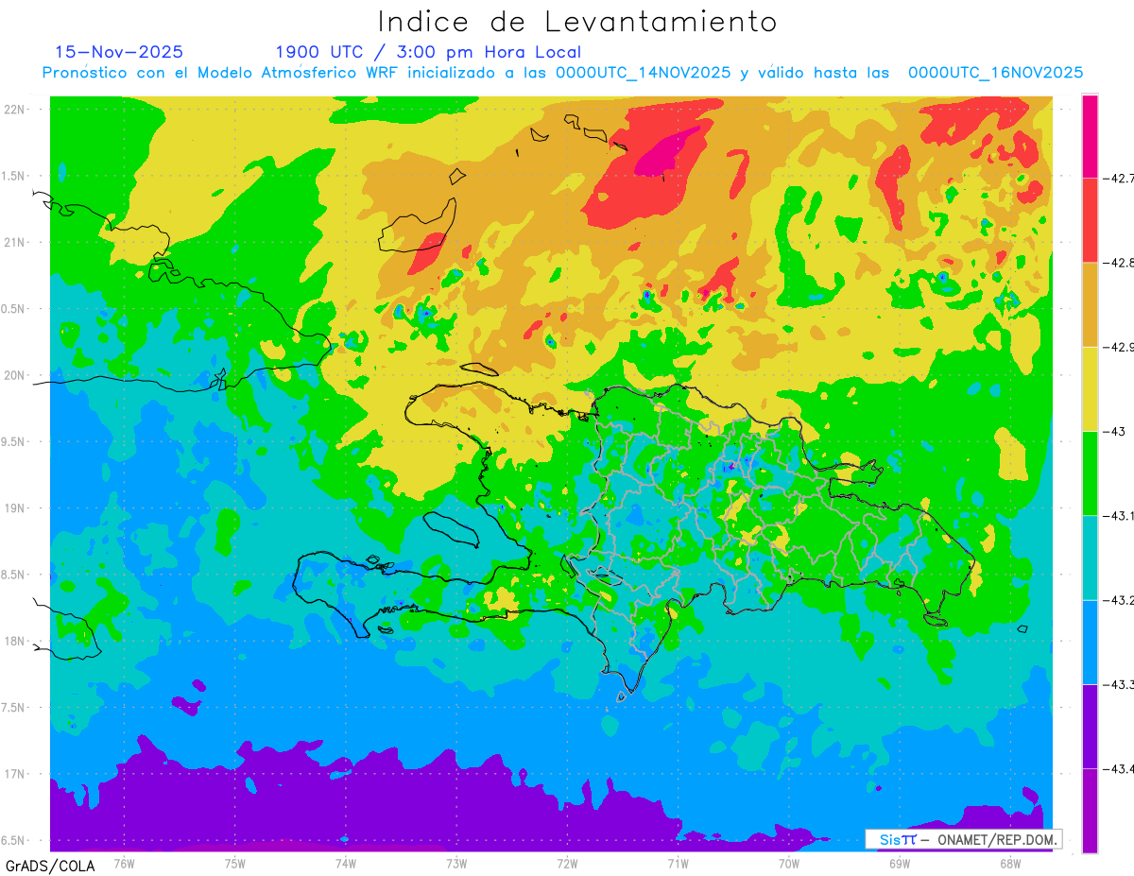Click the "-42.7" color bar value

point(1117,178)
